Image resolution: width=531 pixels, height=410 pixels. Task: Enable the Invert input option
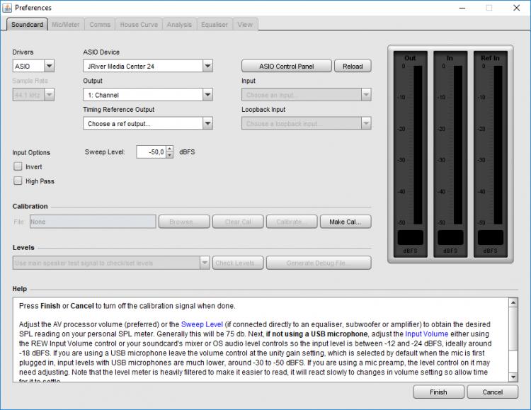18,167
